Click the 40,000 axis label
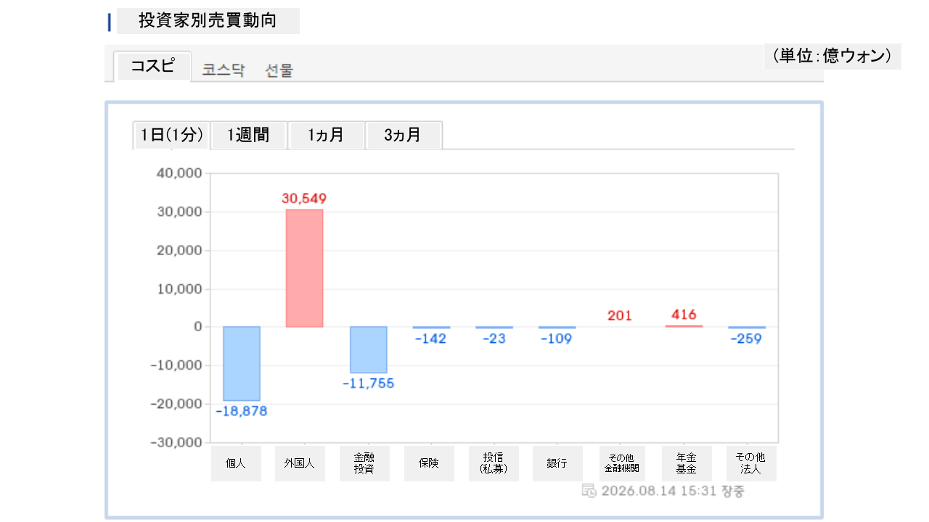The image size is (929, 522). [179, 174]
